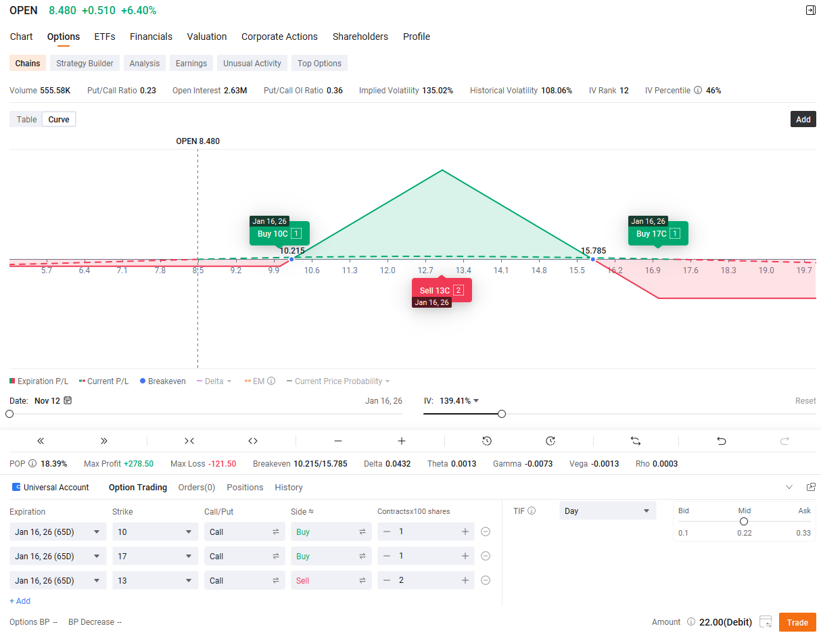Click the IV slider handle
The image size is (821, 635).
point(502,414)
